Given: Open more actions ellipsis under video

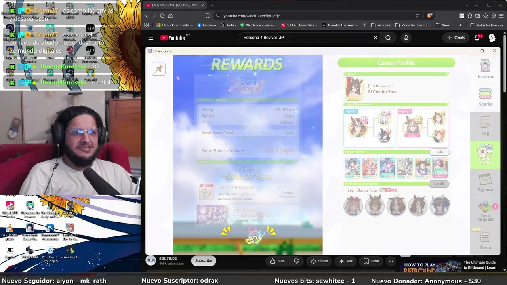Looking at the screenshot, I should coord(391,261).
